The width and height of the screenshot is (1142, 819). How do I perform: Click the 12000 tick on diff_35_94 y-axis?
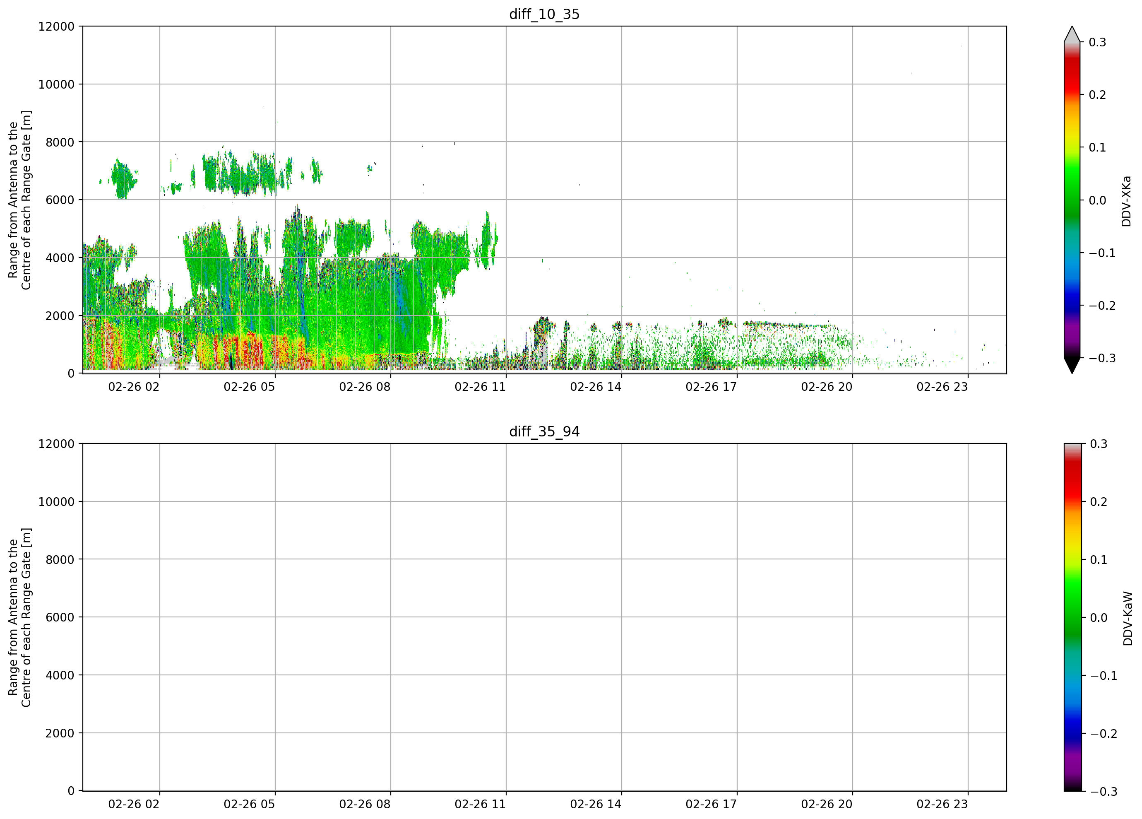[x=56, y=444]
